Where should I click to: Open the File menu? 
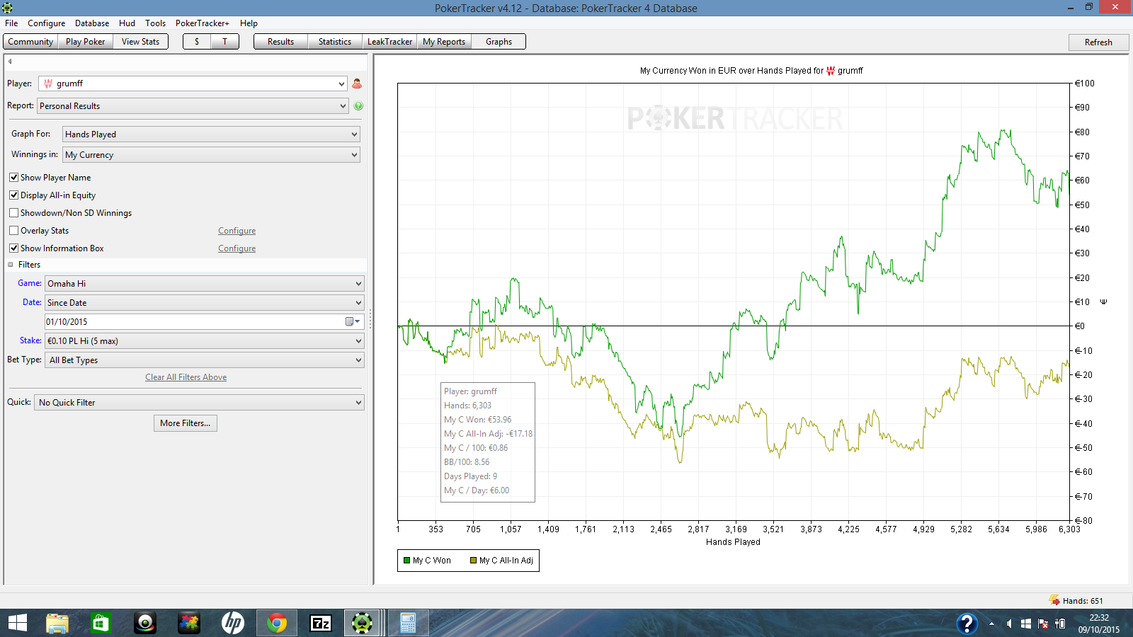pyautogui.click(x=11, y=23)
